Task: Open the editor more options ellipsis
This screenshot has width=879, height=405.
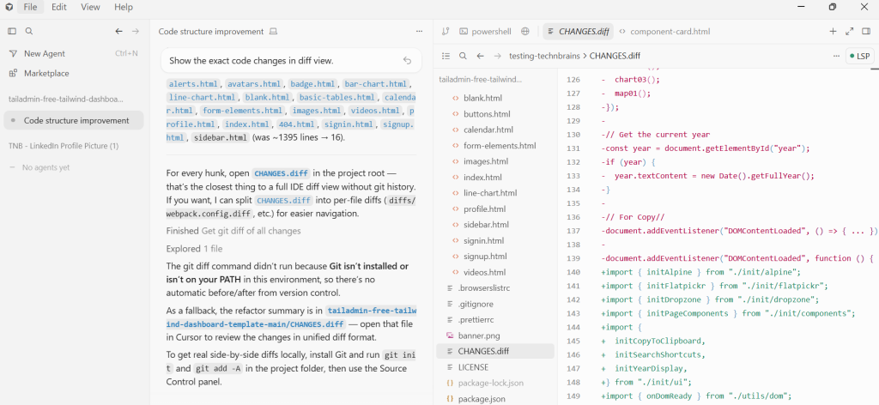Action: pos(836,56)
